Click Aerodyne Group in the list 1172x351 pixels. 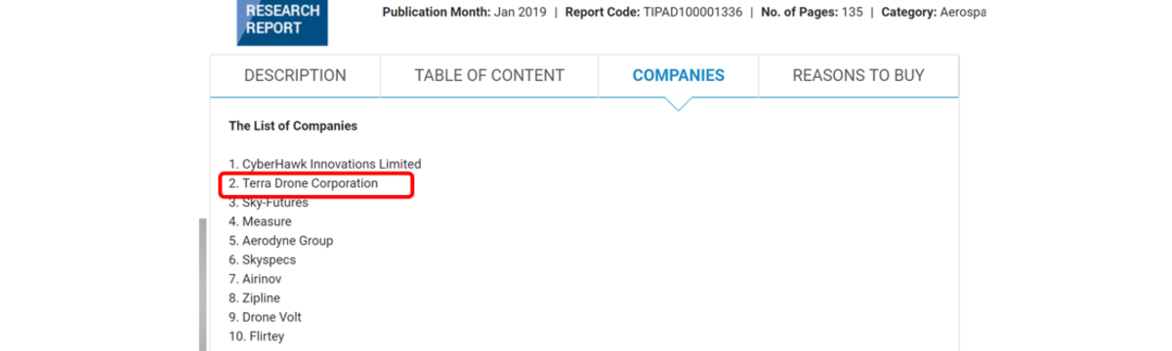(x=281, y=241)
